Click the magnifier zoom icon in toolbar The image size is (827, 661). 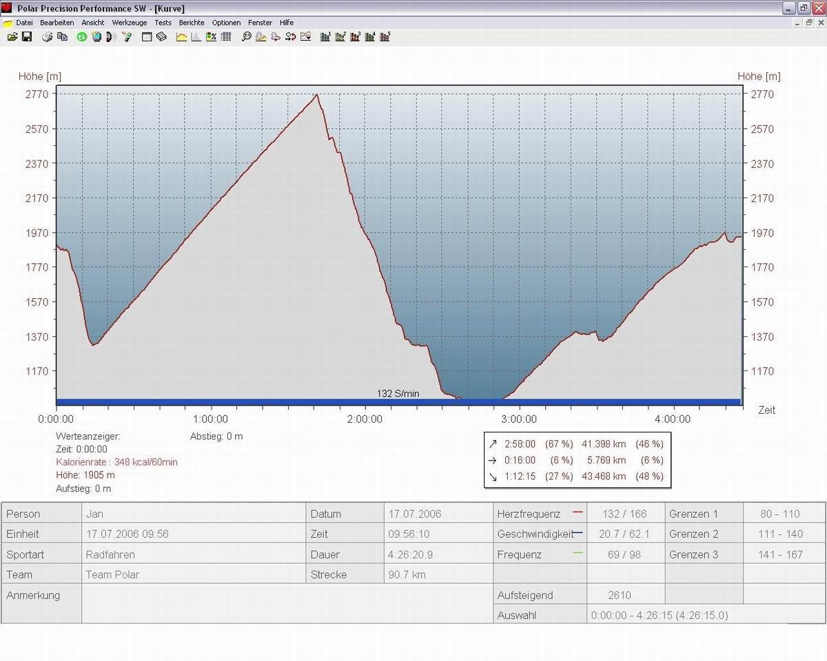pyautogui.click(x=246, y=36)
